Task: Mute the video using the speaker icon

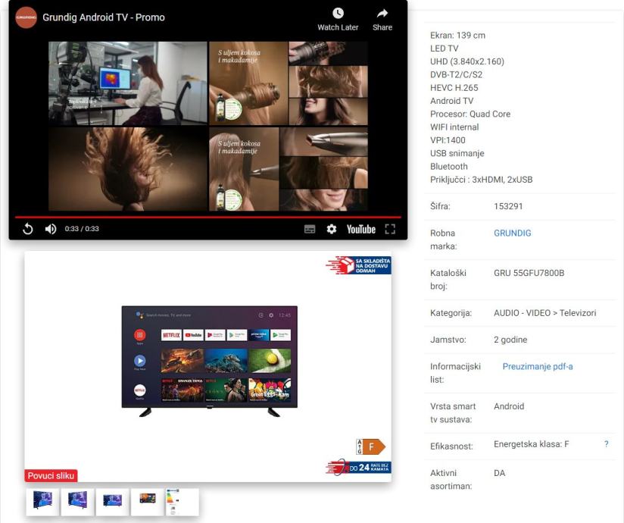Action: 51,229
